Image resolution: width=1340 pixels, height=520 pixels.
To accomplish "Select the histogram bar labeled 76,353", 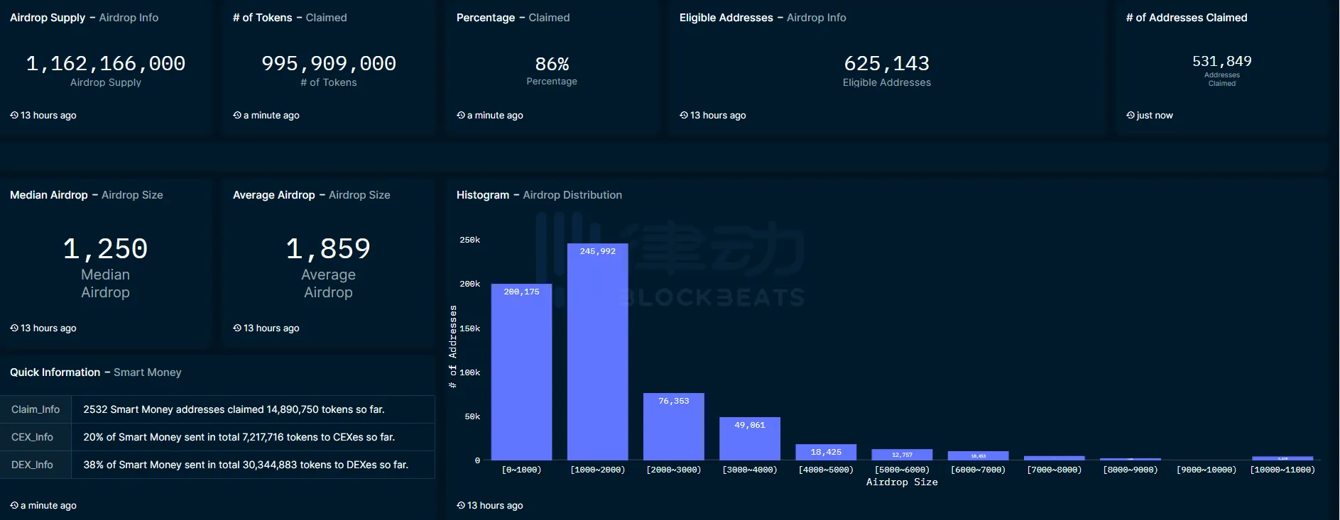I will (x=673, y=427).
